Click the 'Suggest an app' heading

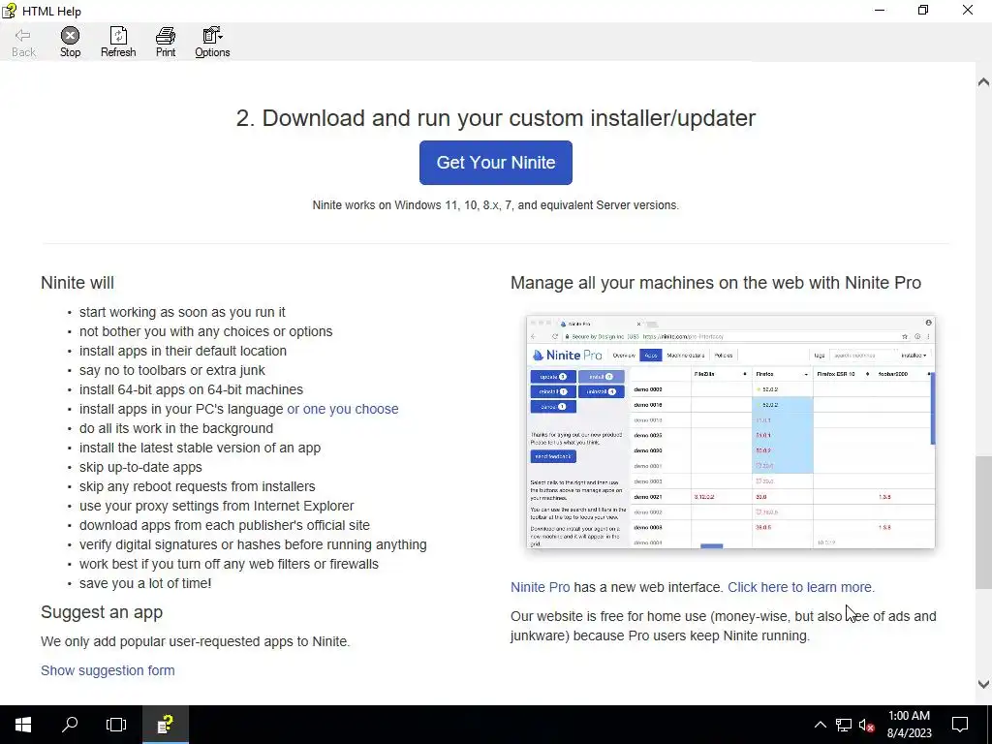point(102,612)
